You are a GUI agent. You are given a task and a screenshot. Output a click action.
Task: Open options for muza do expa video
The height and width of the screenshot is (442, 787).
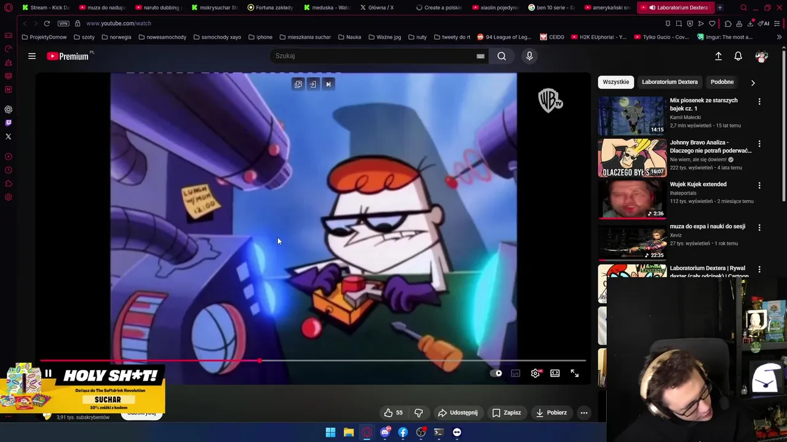point(759,227)
